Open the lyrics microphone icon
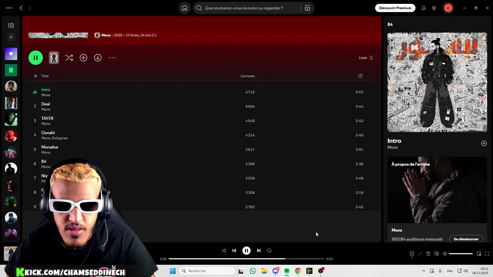 [420, 254]
